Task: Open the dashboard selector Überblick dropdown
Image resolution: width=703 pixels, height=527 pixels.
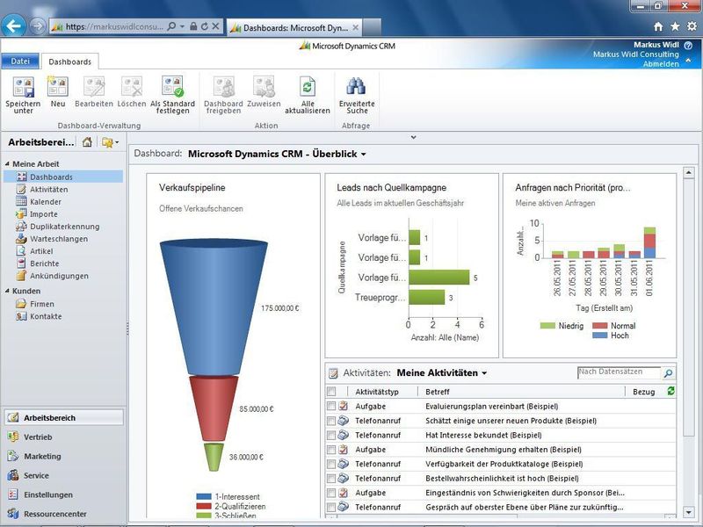Action: tap(364, 155)
